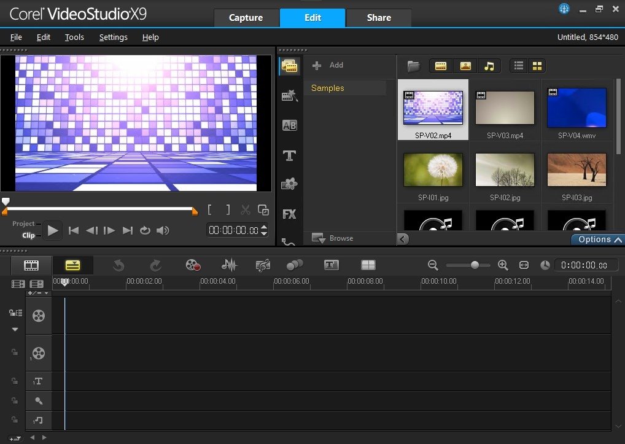This screenshot has height=444, width=625.
Task: Open the Filter library (FX) icon
Action: (289, 214)
